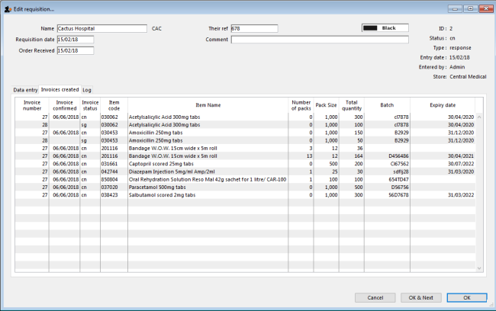Switch to the Log tab

[x=87, y=89]
